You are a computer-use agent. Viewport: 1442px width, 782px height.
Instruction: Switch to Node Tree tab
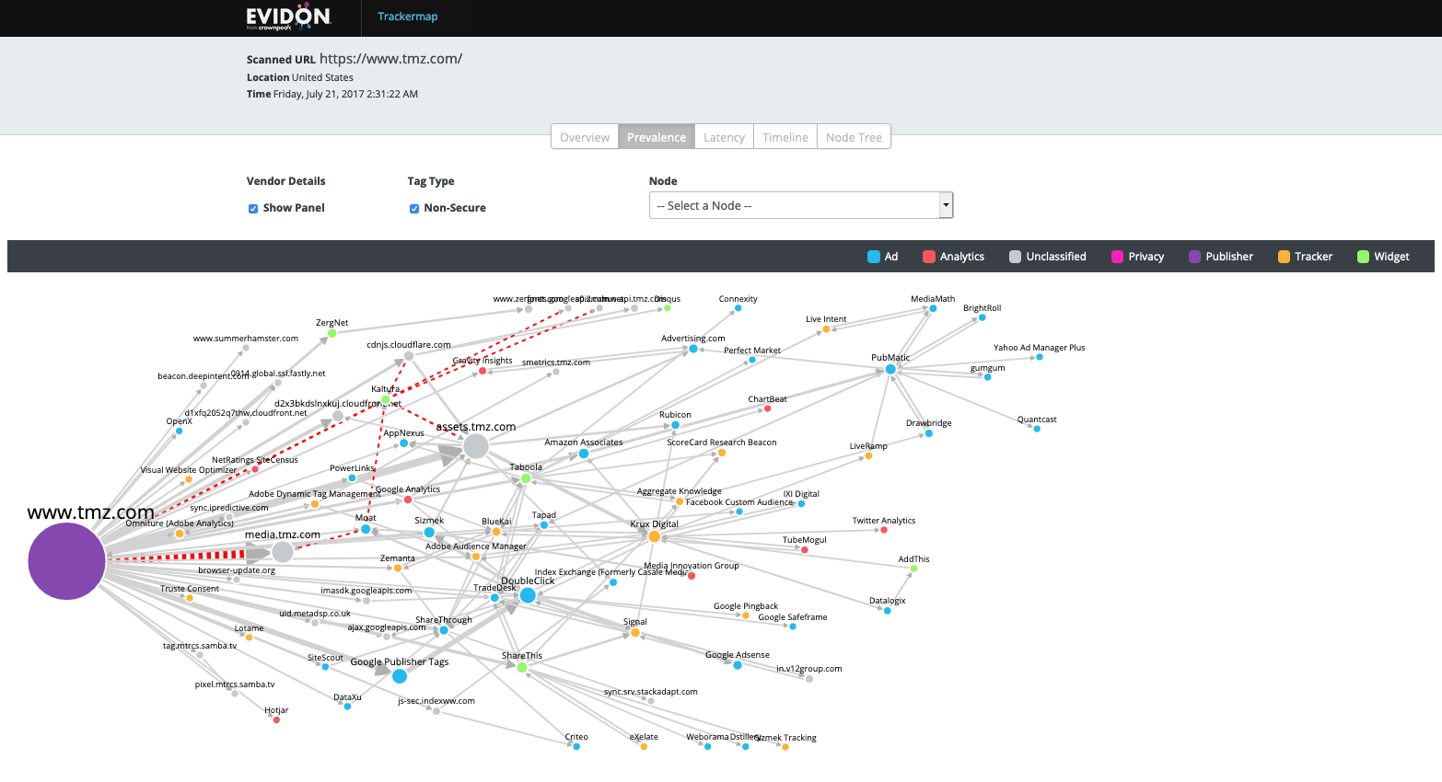point(854,137)
